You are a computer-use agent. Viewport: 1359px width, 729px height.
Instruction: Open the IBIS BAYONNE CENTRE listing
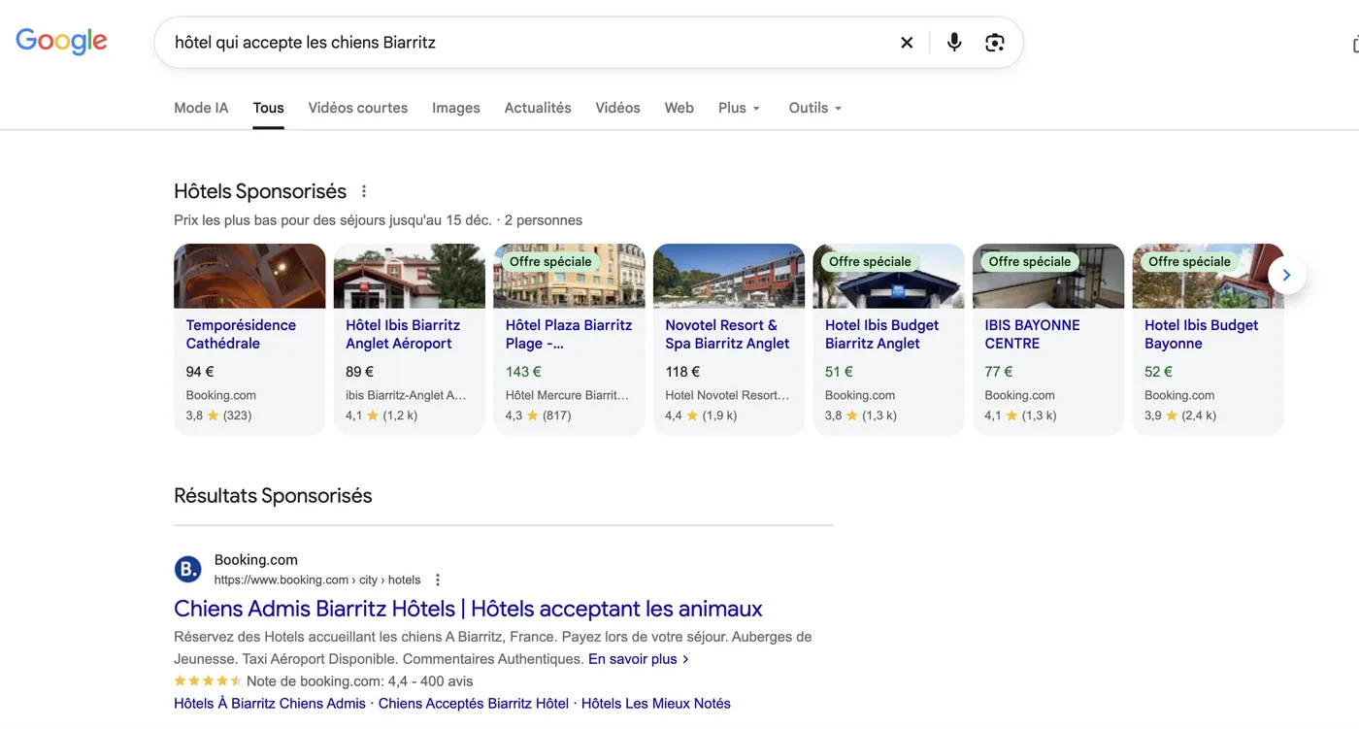[x=1048, y=339]
